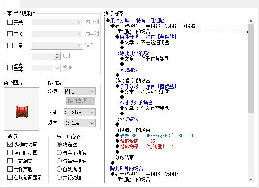
Task: Check 在最前面显示 option
Action: tap(10, 177)
